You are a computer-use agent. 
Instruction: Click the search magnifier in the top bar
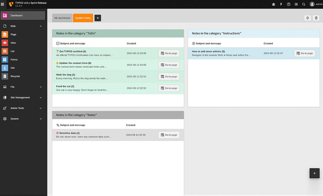(304, 4)
